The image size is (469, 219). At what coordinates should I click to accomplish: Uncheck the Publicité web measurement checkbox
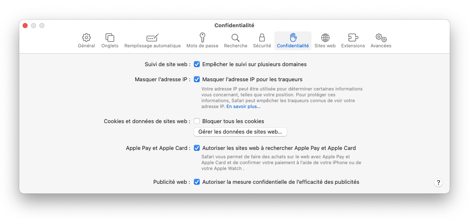tap(197, 182)
